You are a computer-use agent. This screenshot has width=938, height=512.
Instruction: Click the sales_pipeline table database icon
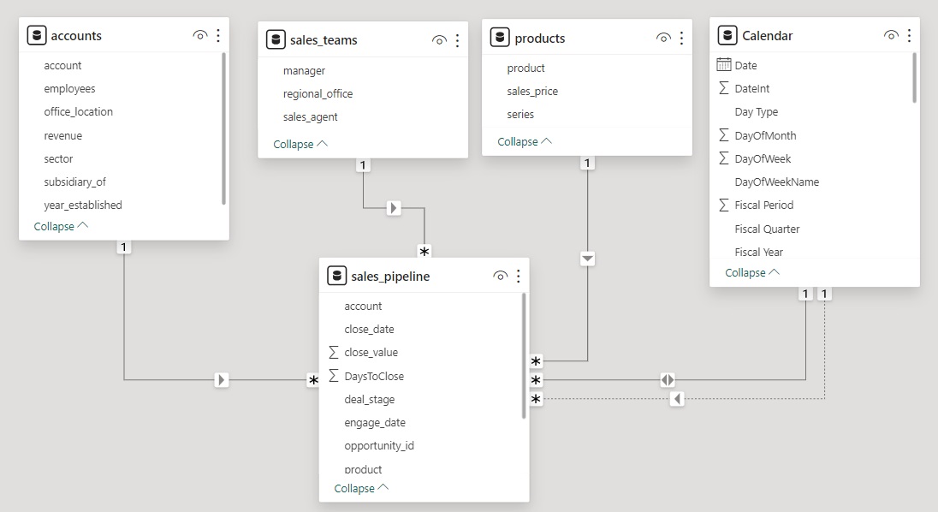336,276
